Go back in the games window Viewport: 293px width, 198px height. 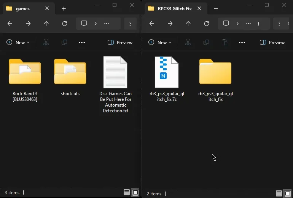[10, 24]
